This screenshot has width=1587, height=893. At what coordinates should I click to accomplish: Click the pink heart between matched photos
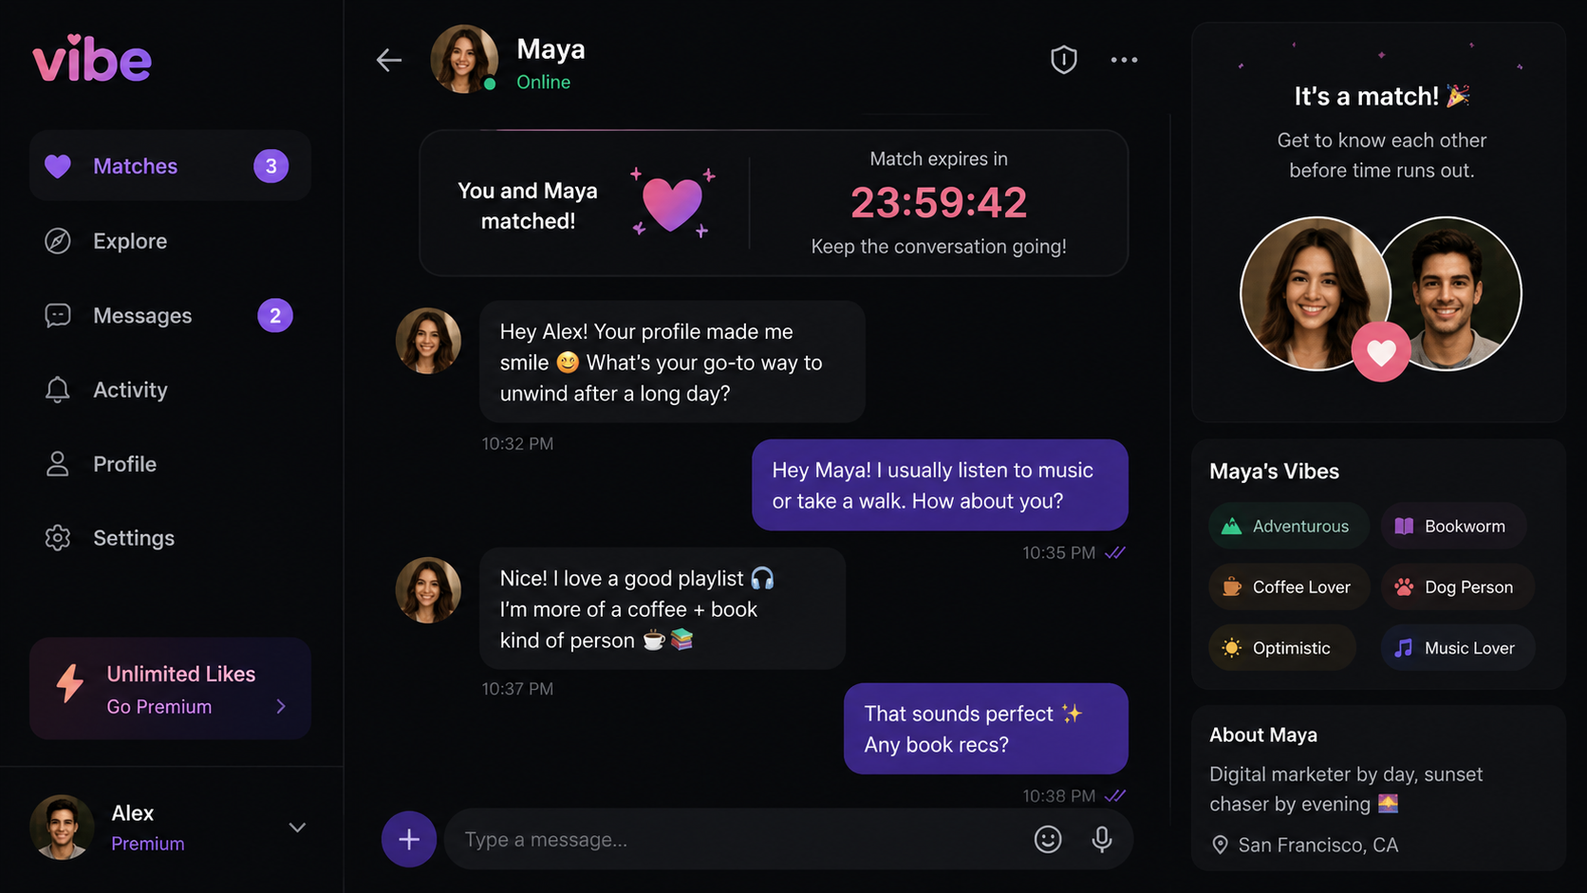[x=1380, y=352]
